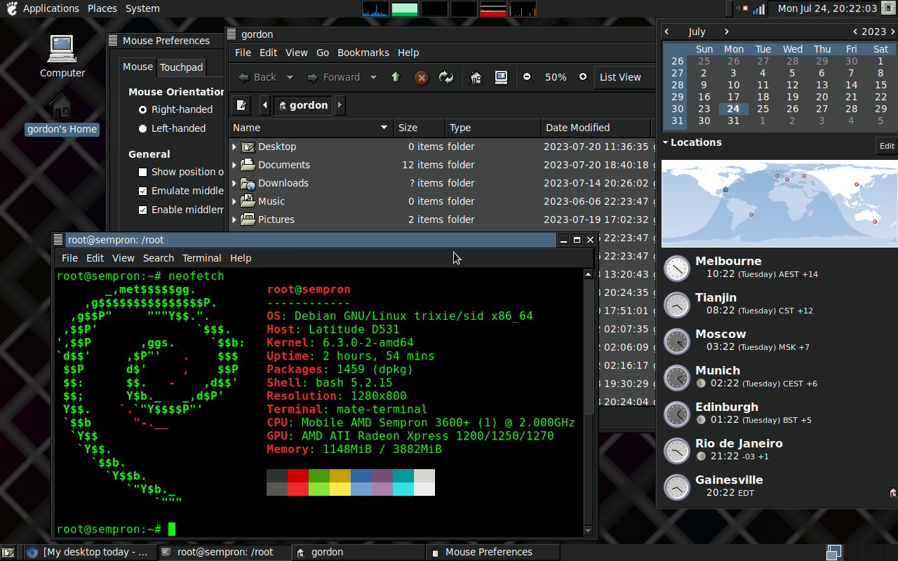
Task: Switch to Mouse Preferences in taskbar
Action: 493,552
